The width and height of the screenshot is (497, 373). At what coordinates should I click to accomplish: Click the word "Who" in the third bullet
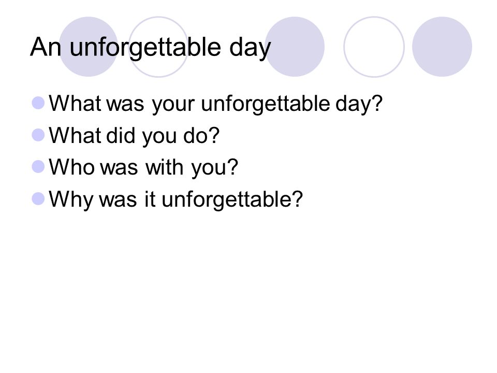pyautogui.click(x=71, y=167)
